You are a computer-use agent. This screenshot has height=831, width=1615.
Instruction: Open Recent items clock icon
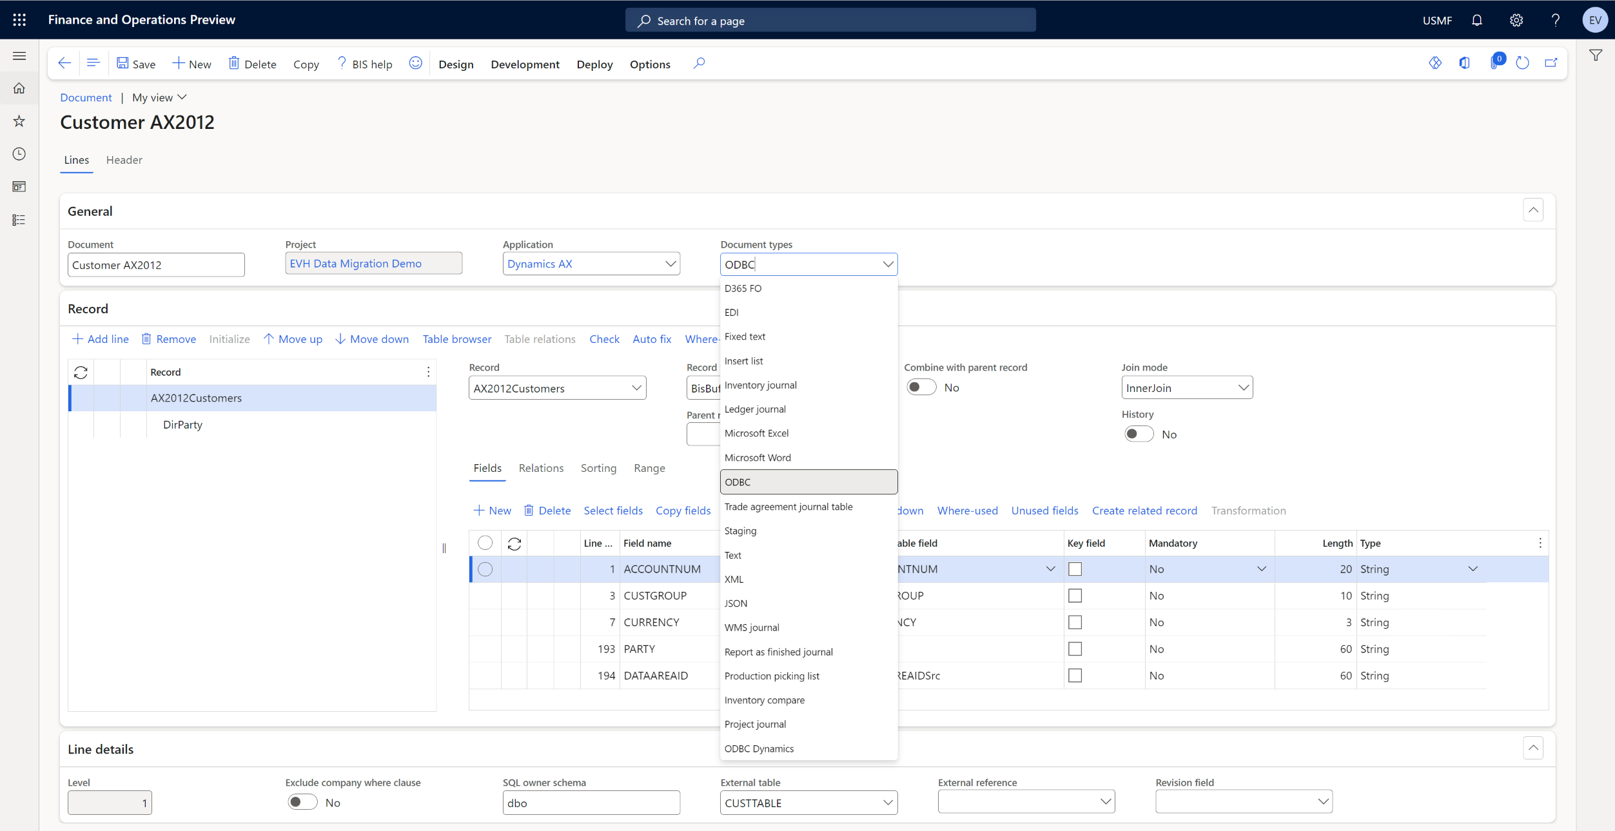[x=19, y=154]
